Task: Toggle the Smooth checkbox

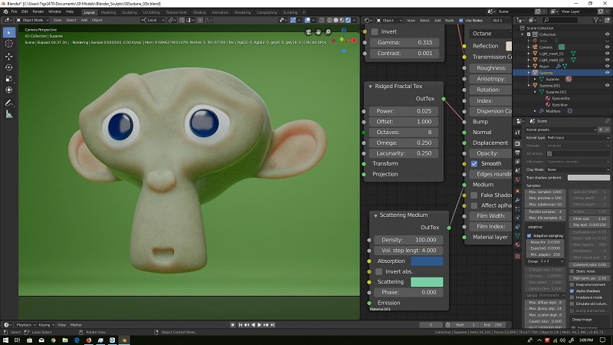Action: pos(474,163)
